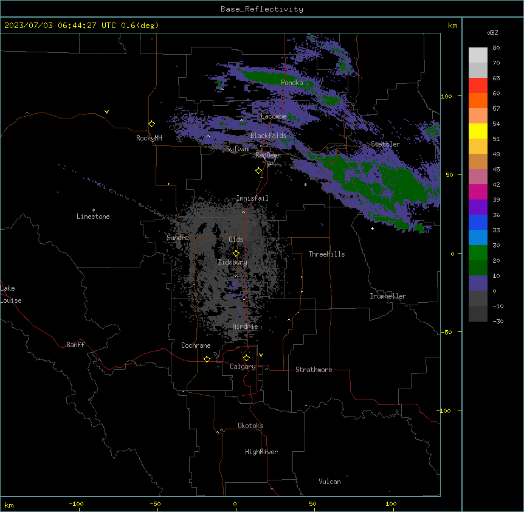Viewport: 524px width, 512px height.
Task: Click the Vulcan label
Action: 330,482
